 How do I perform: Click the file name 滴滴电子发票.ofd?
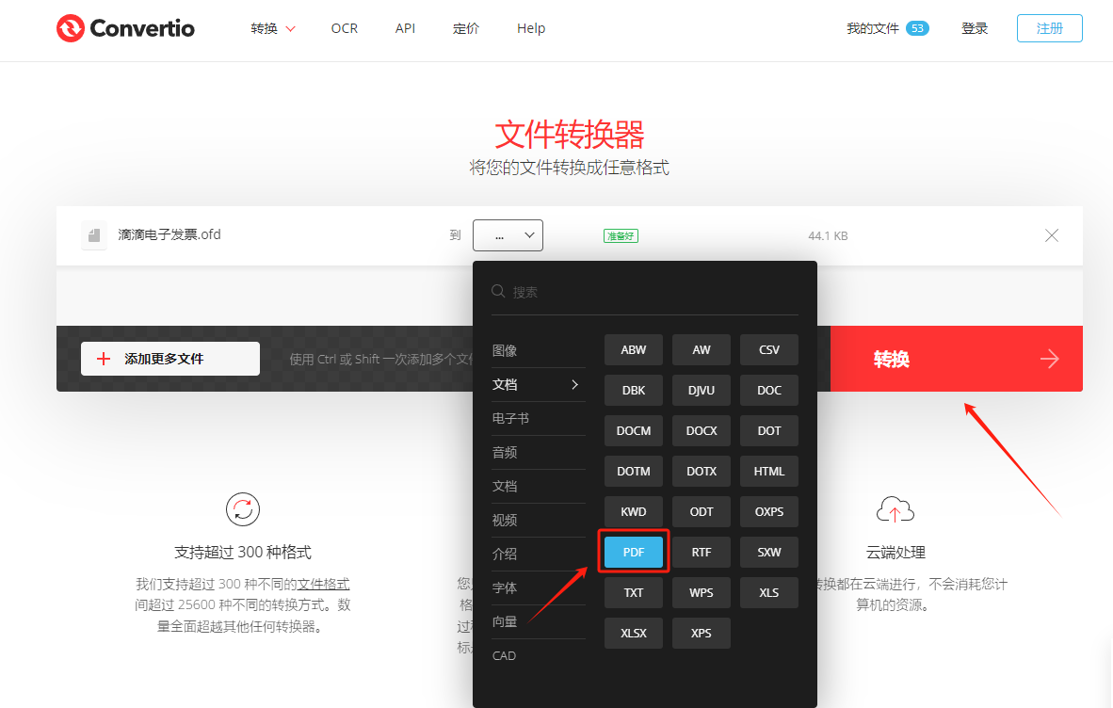pyautogui.click(x=169, y=234)
